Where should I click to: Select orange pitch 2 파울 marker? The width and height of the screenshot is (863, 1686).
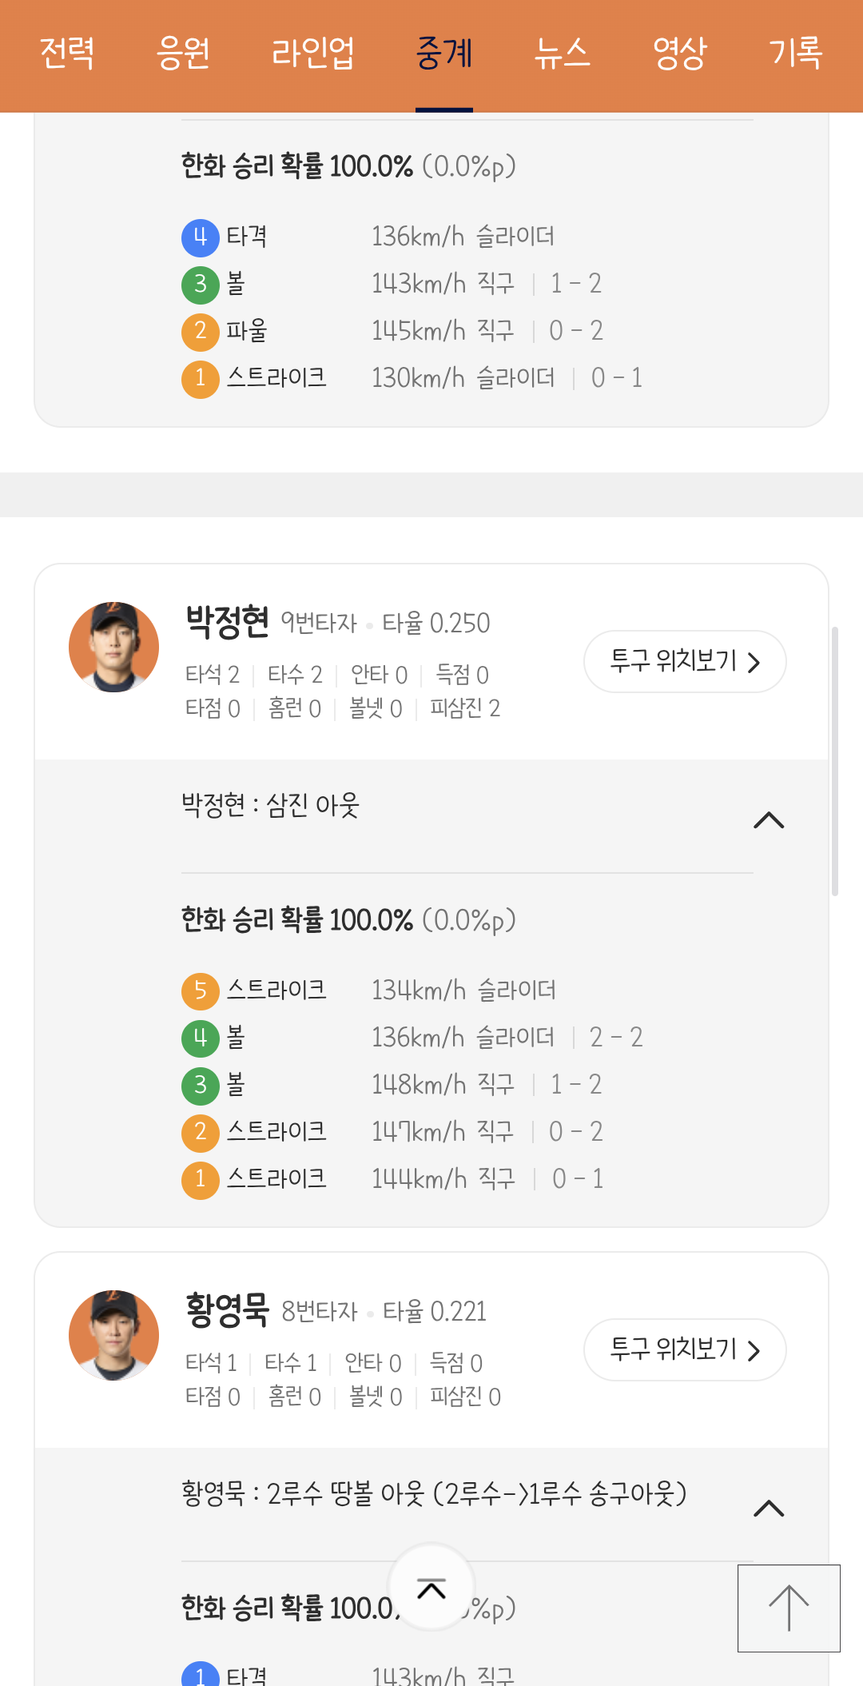201,331
